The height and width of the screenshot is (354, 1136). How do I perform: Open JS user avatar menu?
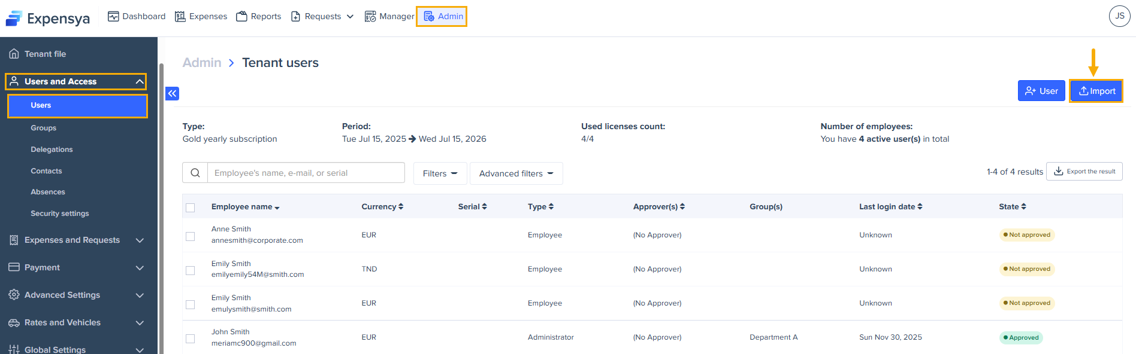point(1119,16)
